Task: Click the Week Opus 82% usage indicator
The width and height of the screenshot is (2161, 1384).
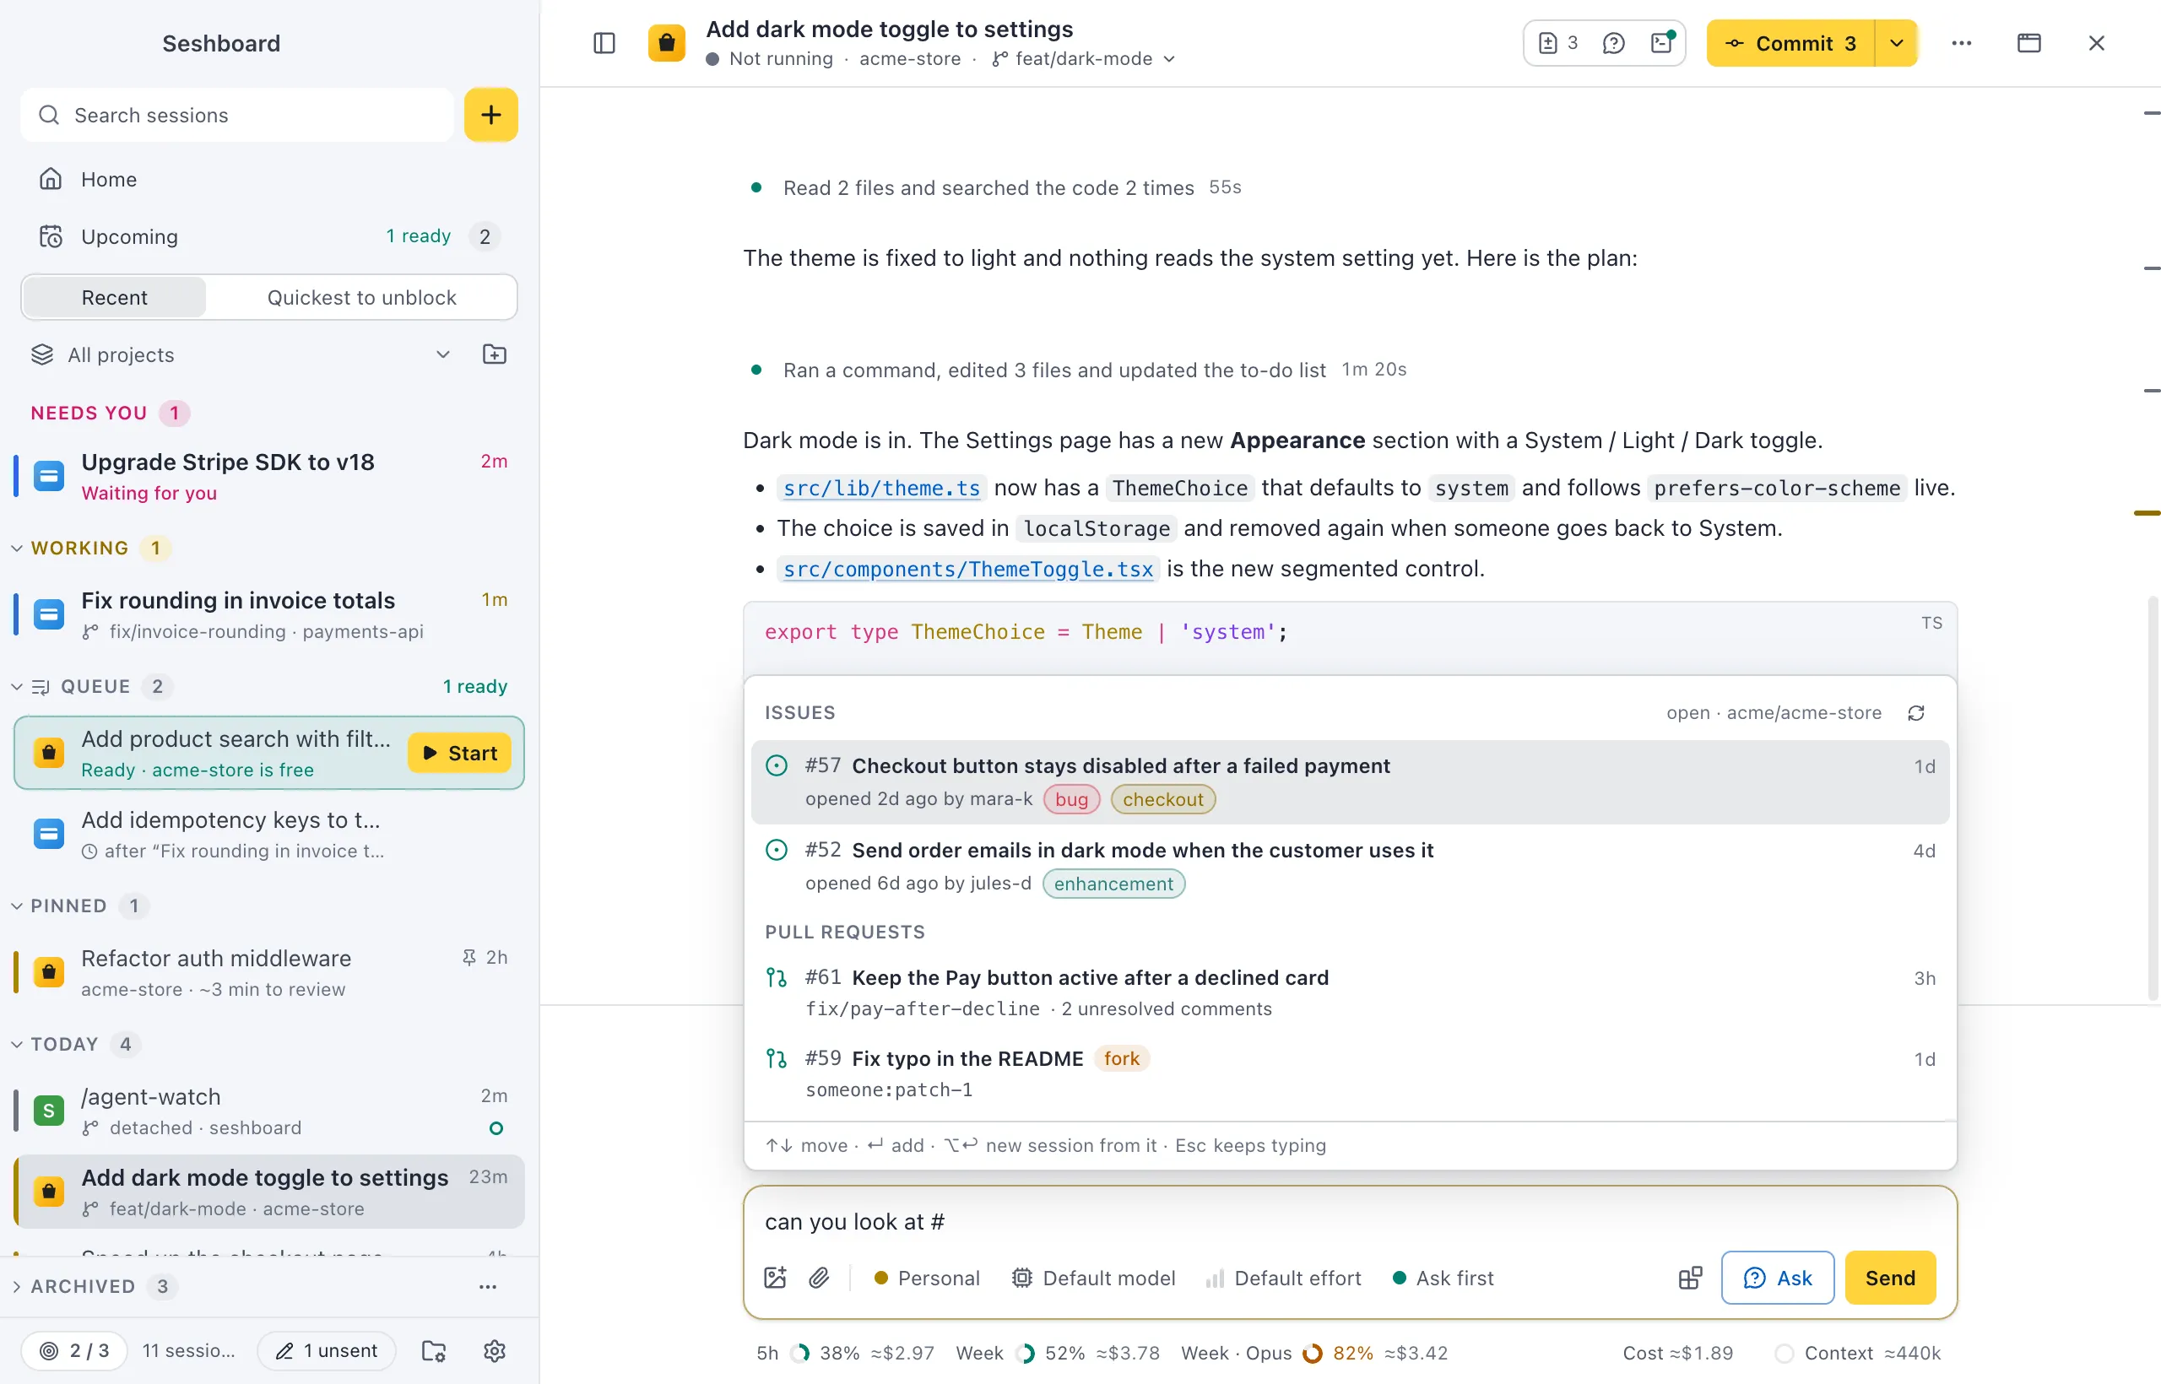Action: coord(1314,1354)
